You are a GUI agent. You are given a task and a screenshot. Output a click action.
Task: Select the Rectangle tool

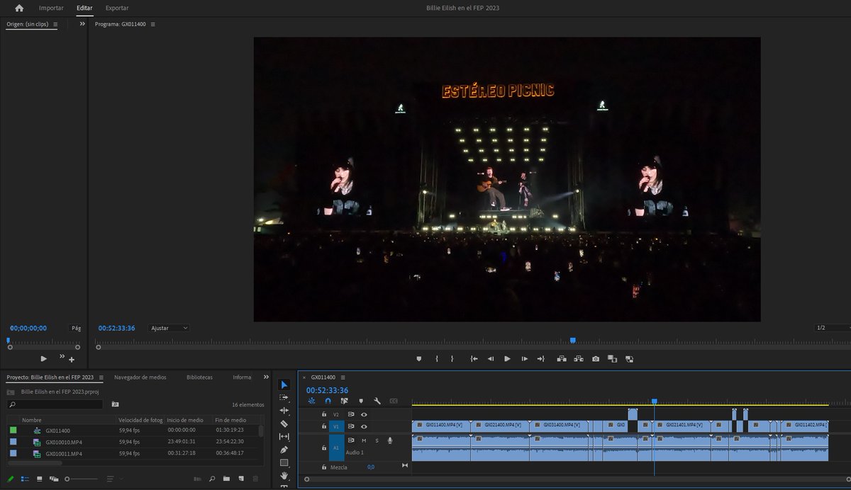tap(284, 462)
